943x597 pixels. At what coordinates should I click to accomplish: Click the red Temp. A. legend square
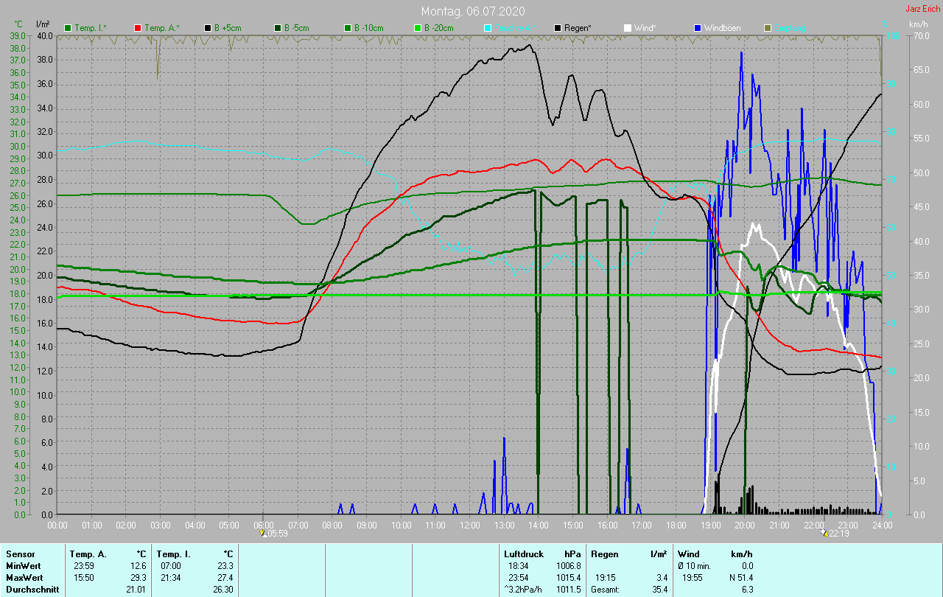(138, 28)
